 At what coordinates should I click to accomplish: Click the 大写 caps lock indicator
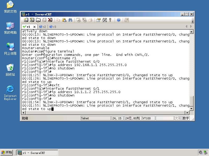click(178, 118)
